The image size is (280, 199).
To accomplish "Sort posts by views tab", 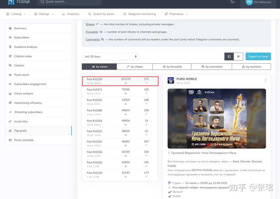I will tap(99, 66).
